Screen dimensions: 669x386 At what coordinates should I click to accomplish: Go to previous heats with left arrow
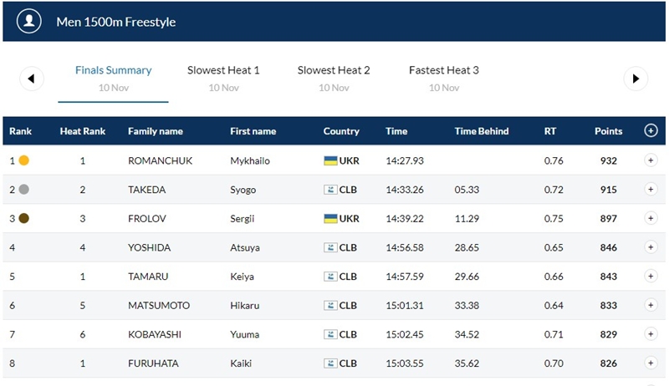tap(32, 79)
